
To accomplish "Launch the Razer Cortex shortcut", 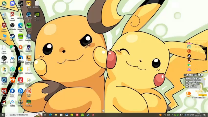I will point(29,27).
